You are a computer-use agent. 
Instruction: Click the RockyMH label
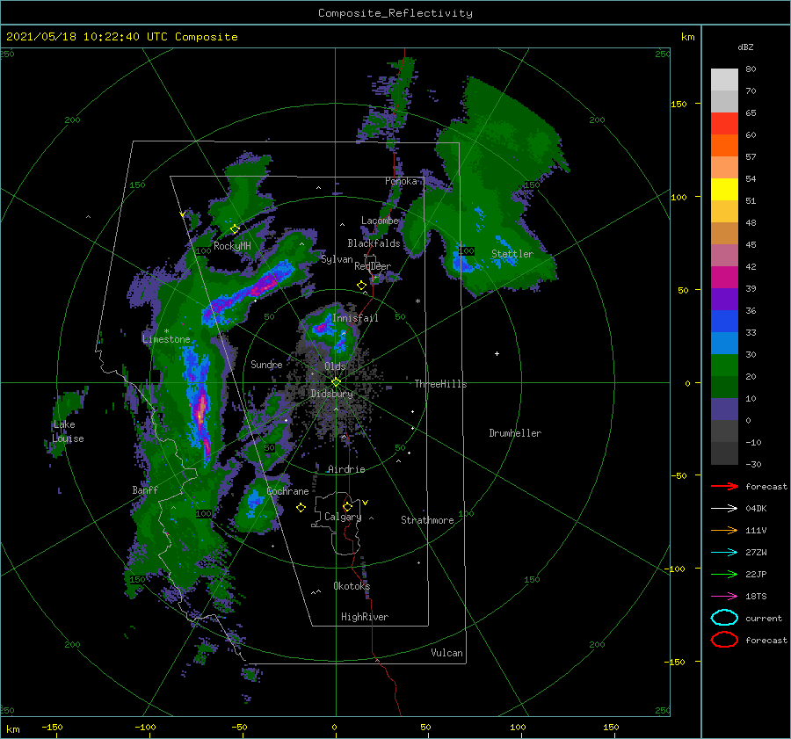(232, 246)
